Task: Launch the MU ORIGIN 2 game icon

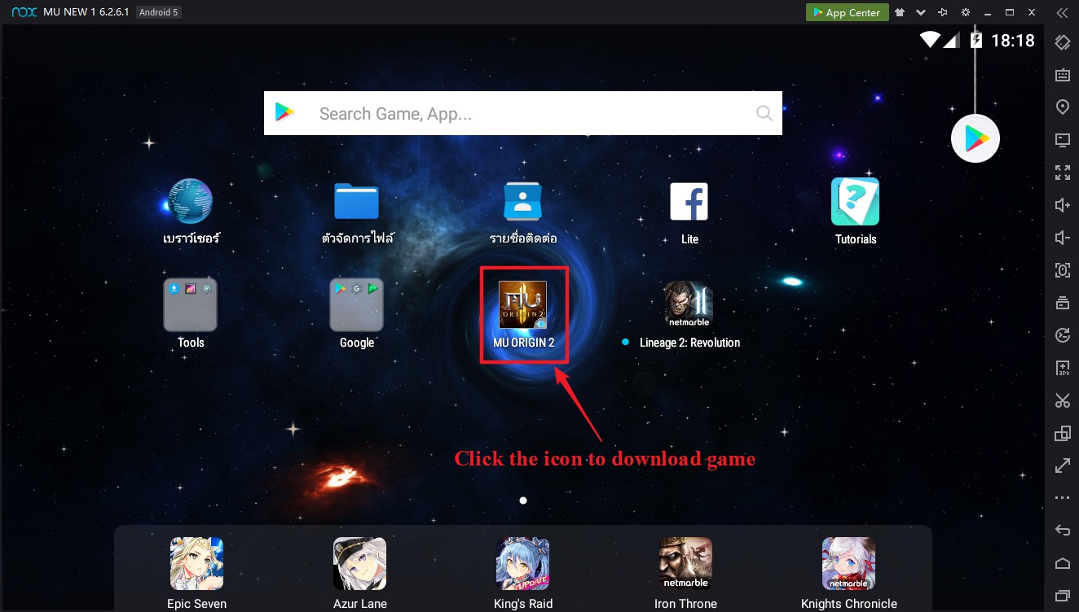Action: tap(522, 304)
